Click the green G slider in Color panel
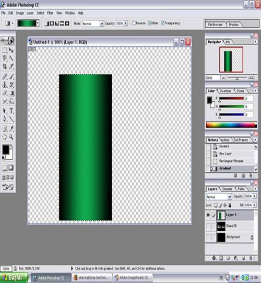261x283 pixels. pos(231,107)
